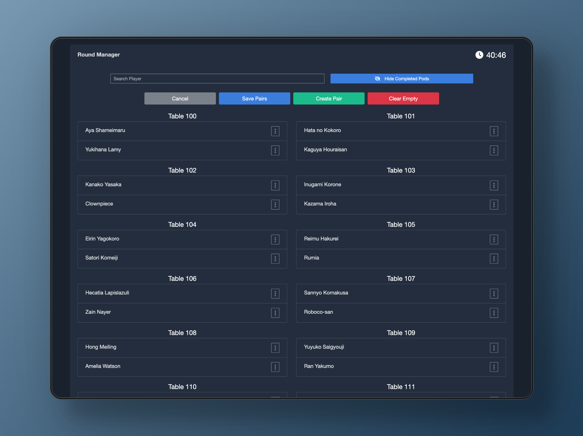Click the red Clear Empty button
Screen dimensions: 583x436
click(x=403, y=99)
